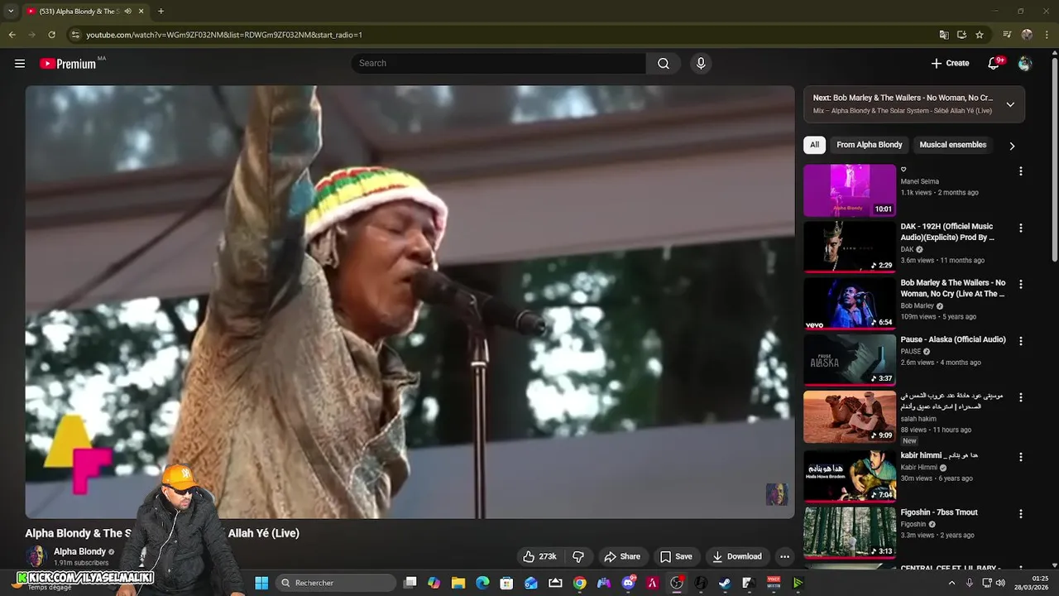Show hidden system tray icons
1059x596 pixels.
point(951,583)
